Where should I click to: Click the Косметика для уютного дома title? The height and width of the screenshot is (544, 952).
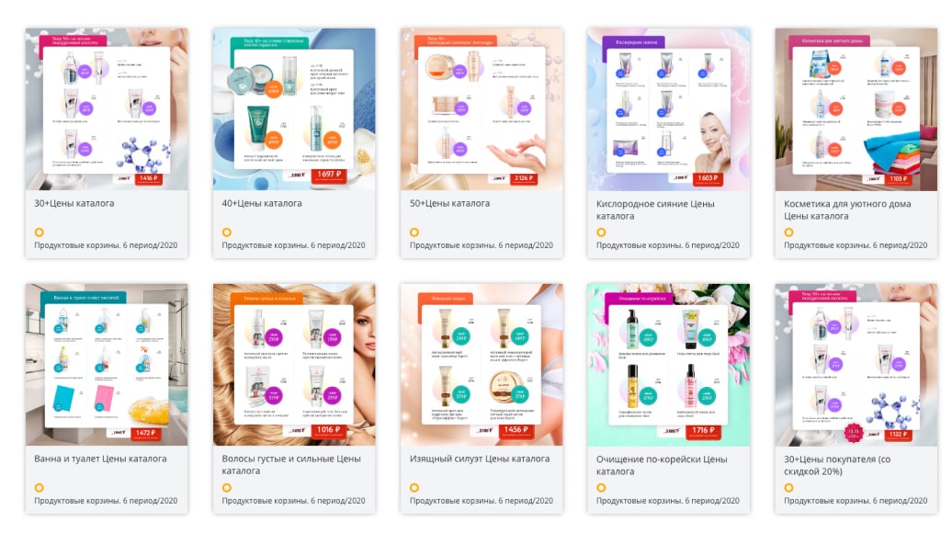[x=847, y=210]
